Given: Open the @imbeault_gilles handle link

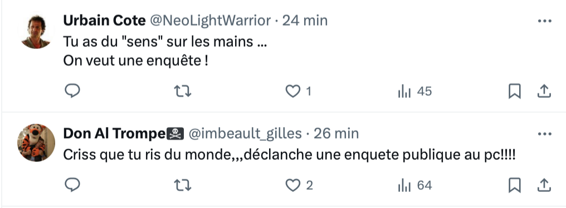Looking at the screenshot, I should click(245, 133).
